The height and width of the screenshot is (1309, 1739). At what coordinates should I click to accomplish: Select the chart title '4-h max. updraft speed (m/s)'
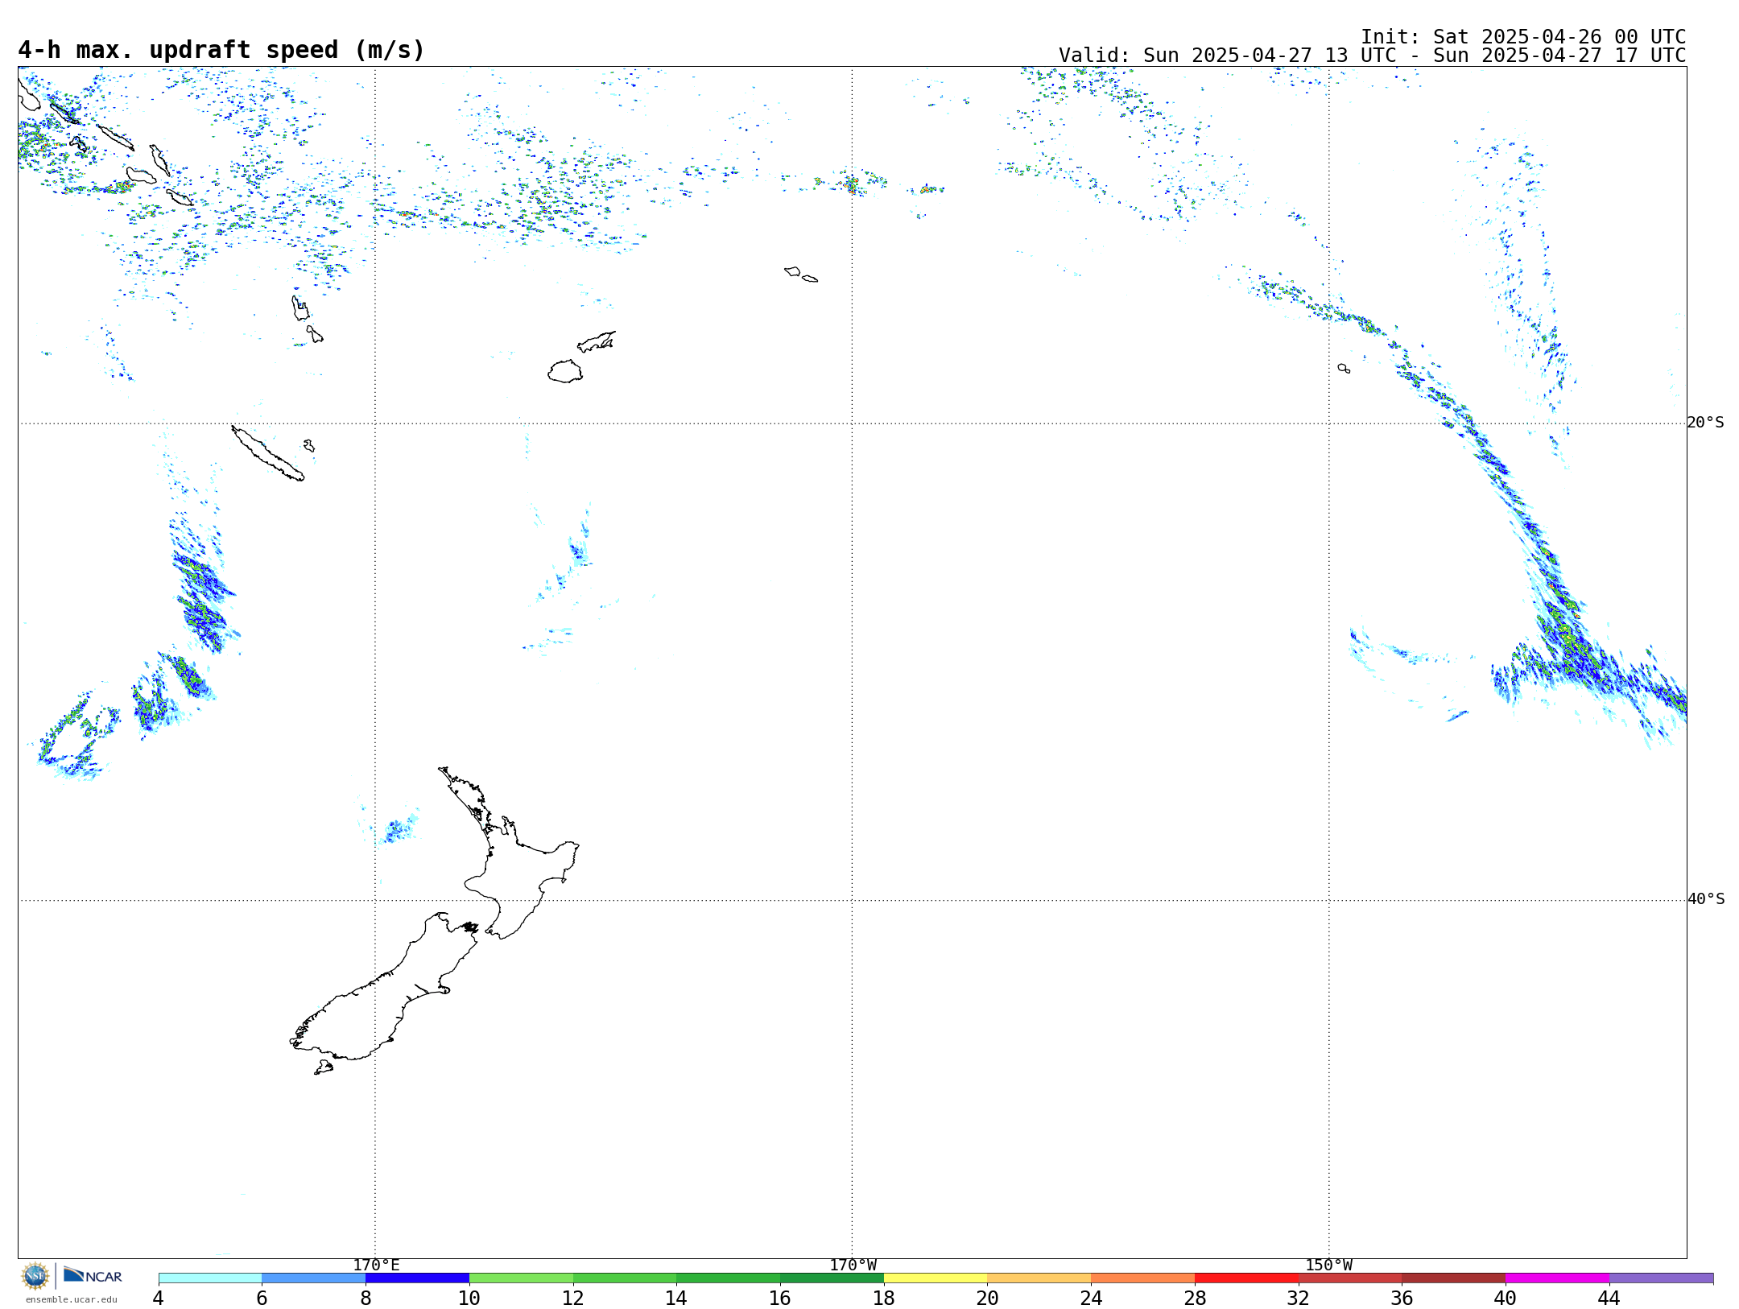click(221, 50)
